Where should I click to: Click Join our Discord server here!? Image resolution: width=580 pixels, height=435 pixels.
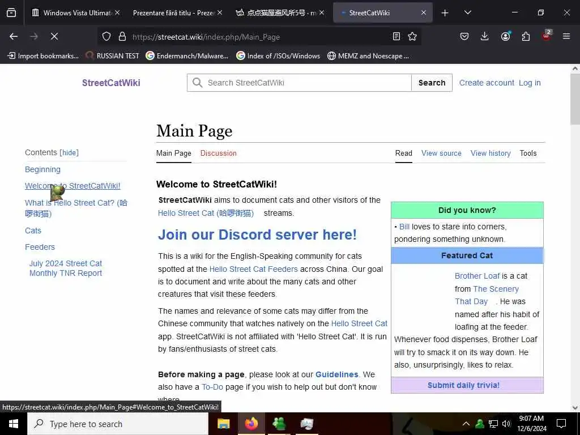point(257,234)
